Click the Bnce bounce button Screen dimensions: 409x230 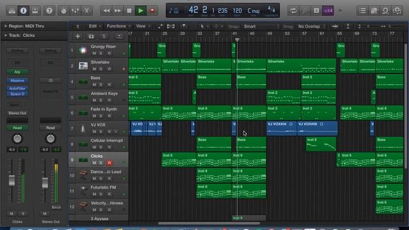(x=56, y=207)
